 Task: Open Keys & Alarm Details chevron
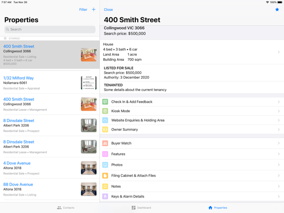point(278,197)
